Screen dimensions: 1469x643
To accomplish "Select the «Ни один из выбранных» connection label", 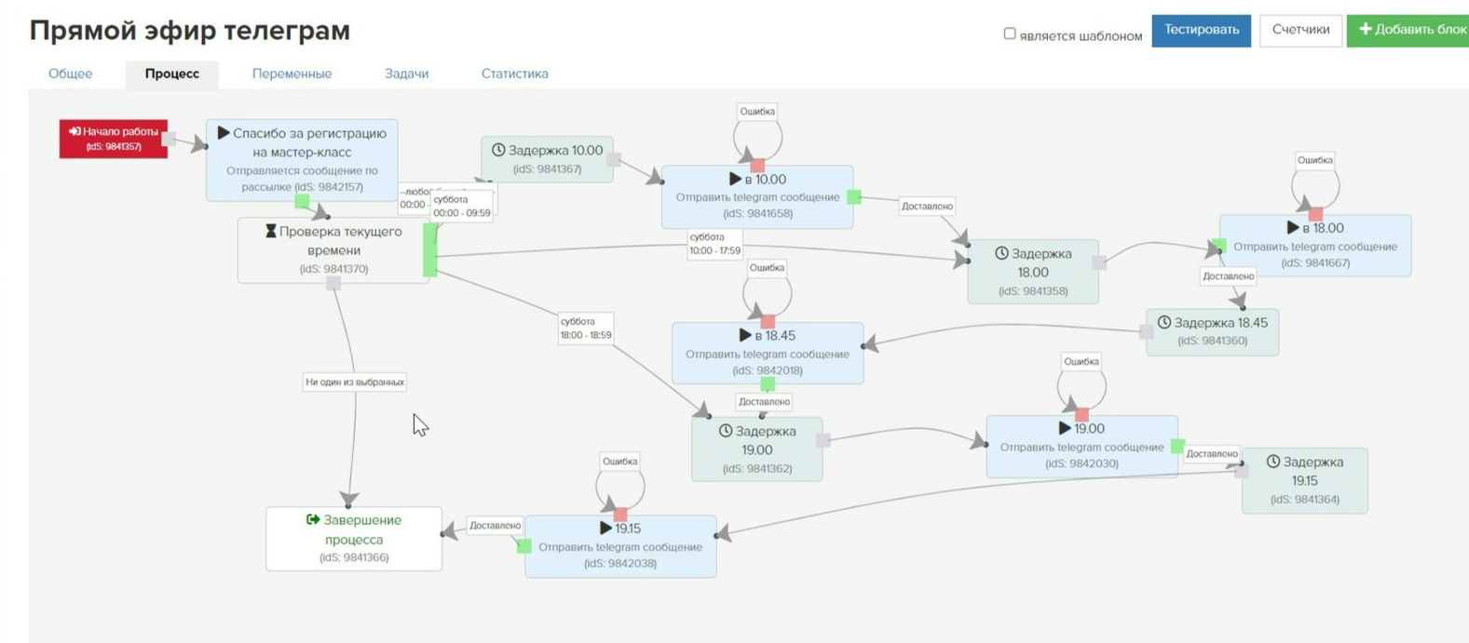I will click(355, 382).
